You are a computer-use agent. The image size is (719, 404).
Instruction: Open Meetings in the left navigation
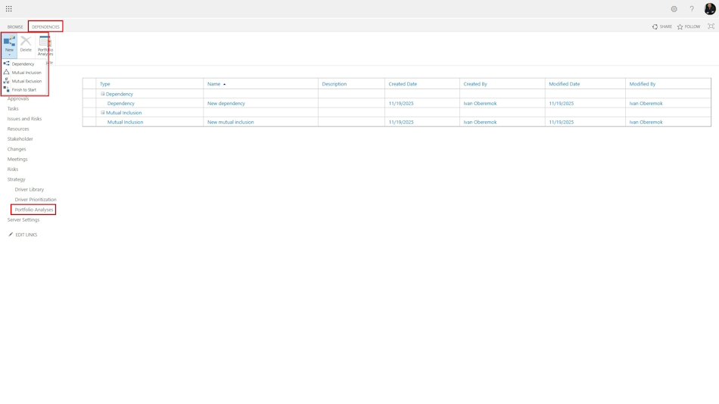point(17,159)
